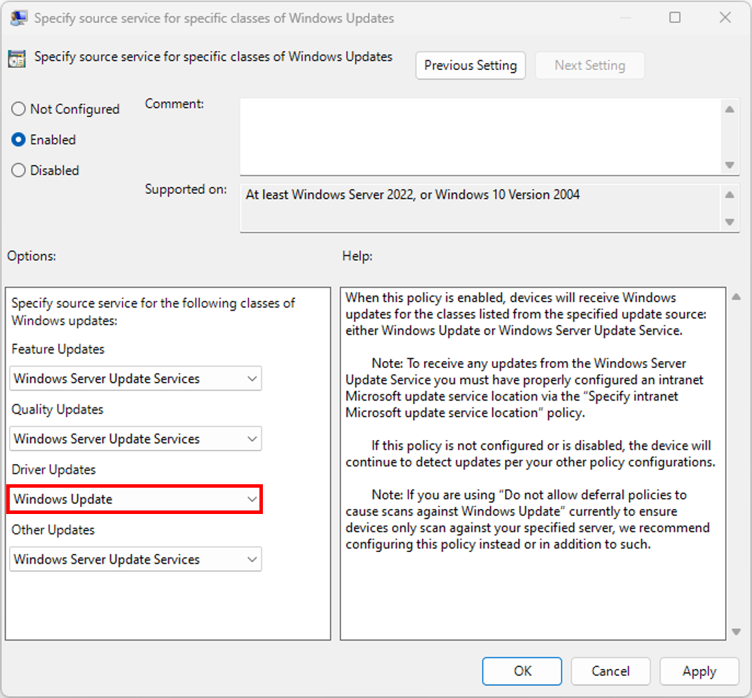Click inside the Comment text box
Screen dimensions: 752x698
pos(481,137)
